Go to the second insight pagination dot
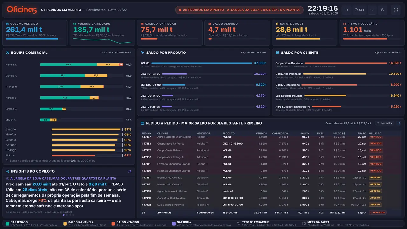407x229 pixels. pos(67,215)
